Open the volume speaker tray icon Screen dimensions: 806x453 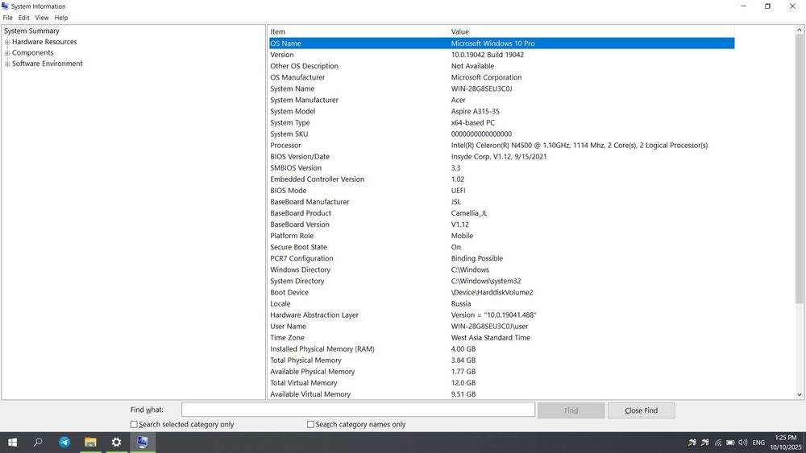point(743,443)
